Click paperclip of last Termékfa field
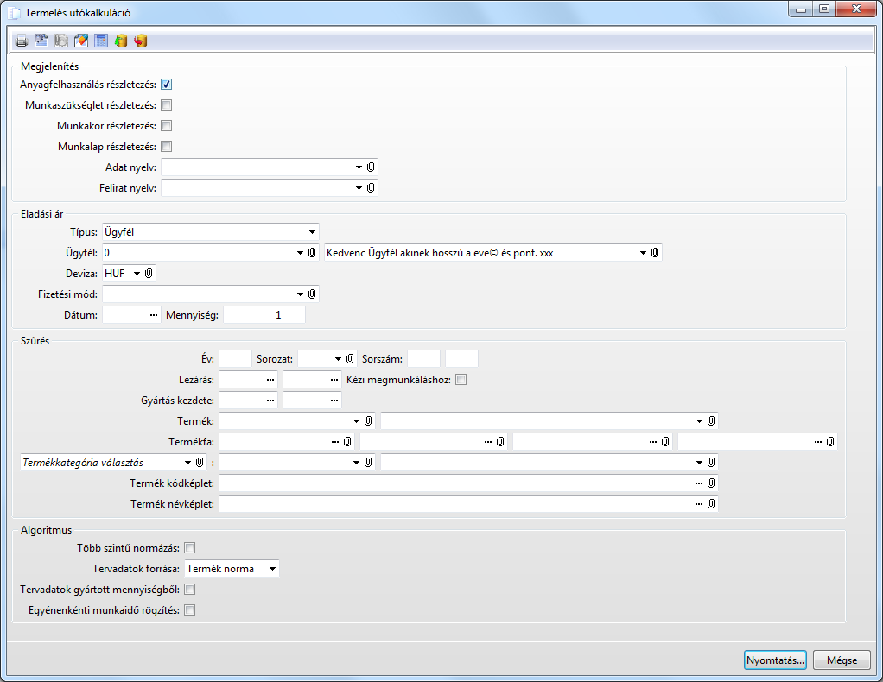The height and width of the screenshot is (682, 883). [830, 442]
